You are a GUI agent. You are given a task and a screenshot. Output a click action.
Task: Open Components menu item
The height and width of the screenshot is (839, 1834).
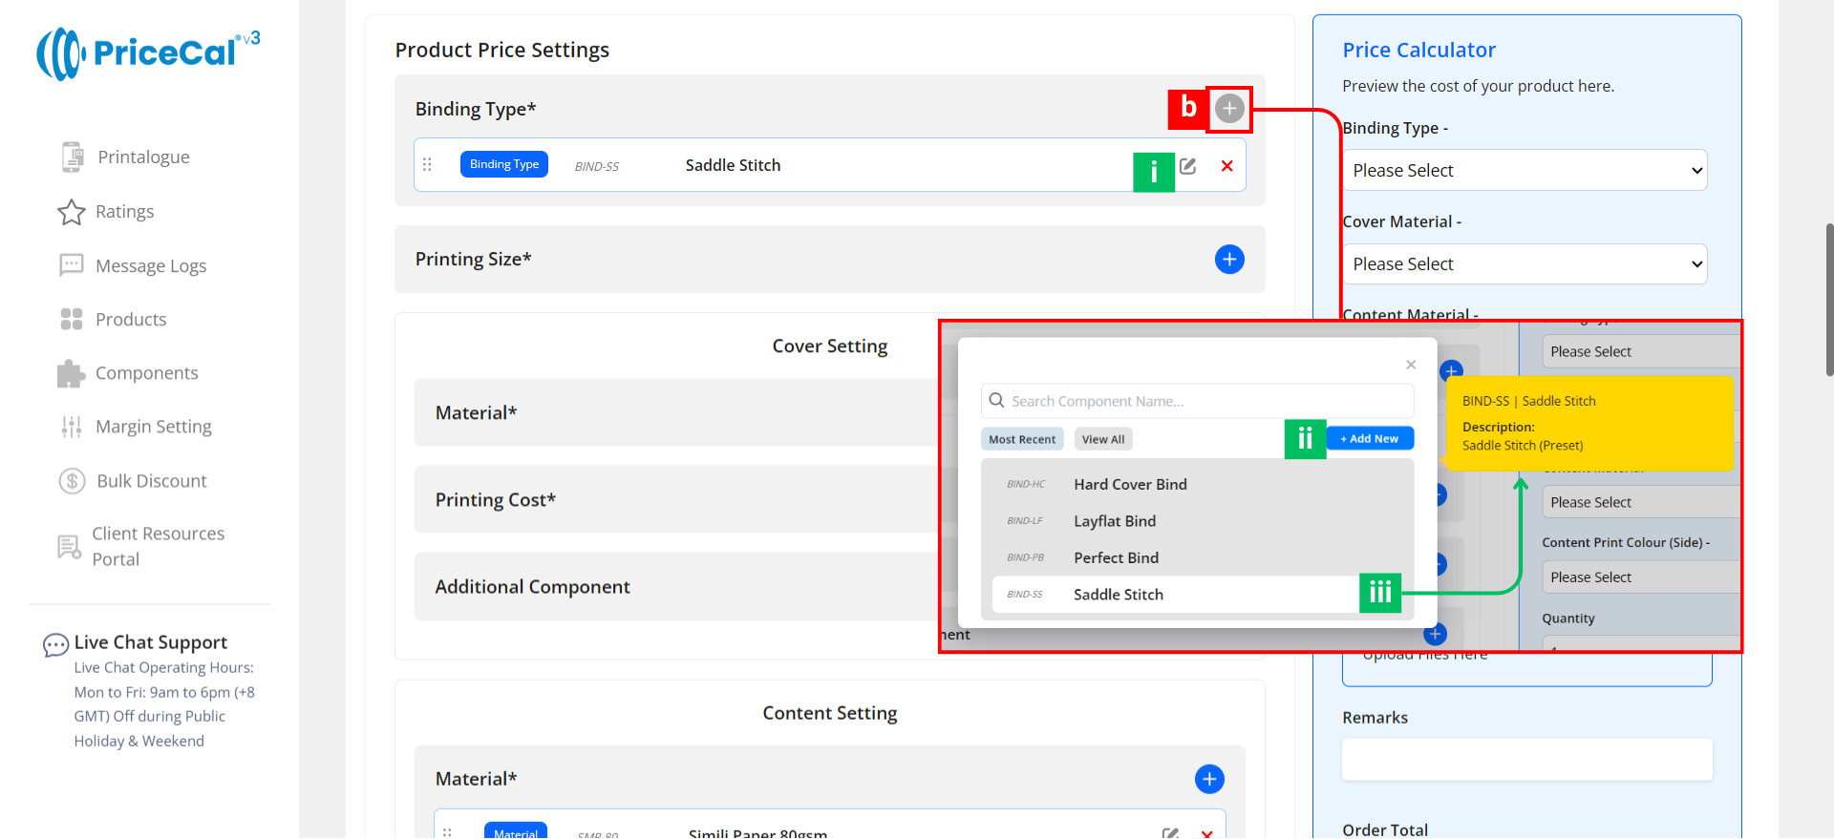[x=146, y=373]
